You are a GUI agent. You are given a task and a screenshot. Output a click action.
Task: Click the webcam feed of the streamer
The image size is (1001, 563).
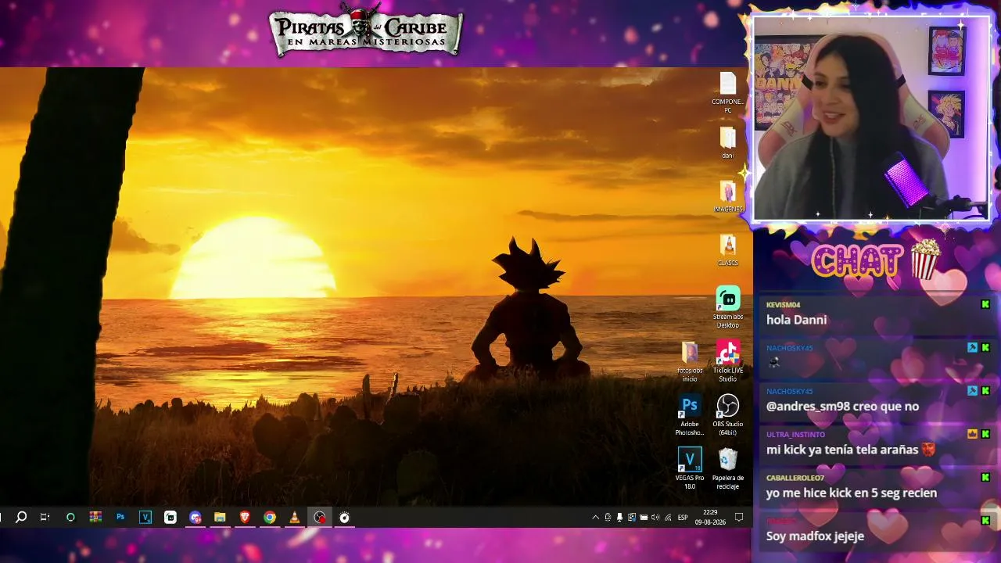870,119
